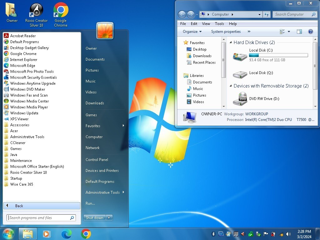This screenshot has height=240, width=320.
Task: Open the Organize dropdown
Action: pos(192,32)
